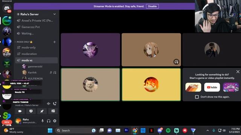The width and height of the screenshot is (241, 135).
Task: Focus the anime girl avatar tile
Action: click(151, 50)
